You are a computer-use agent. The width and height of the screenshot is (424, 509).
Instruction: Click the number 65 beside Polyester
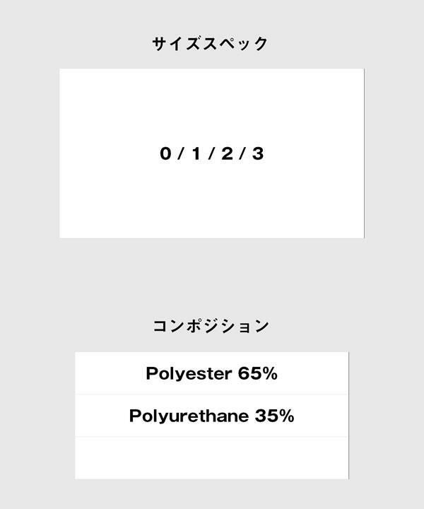[x=248, y=373]
